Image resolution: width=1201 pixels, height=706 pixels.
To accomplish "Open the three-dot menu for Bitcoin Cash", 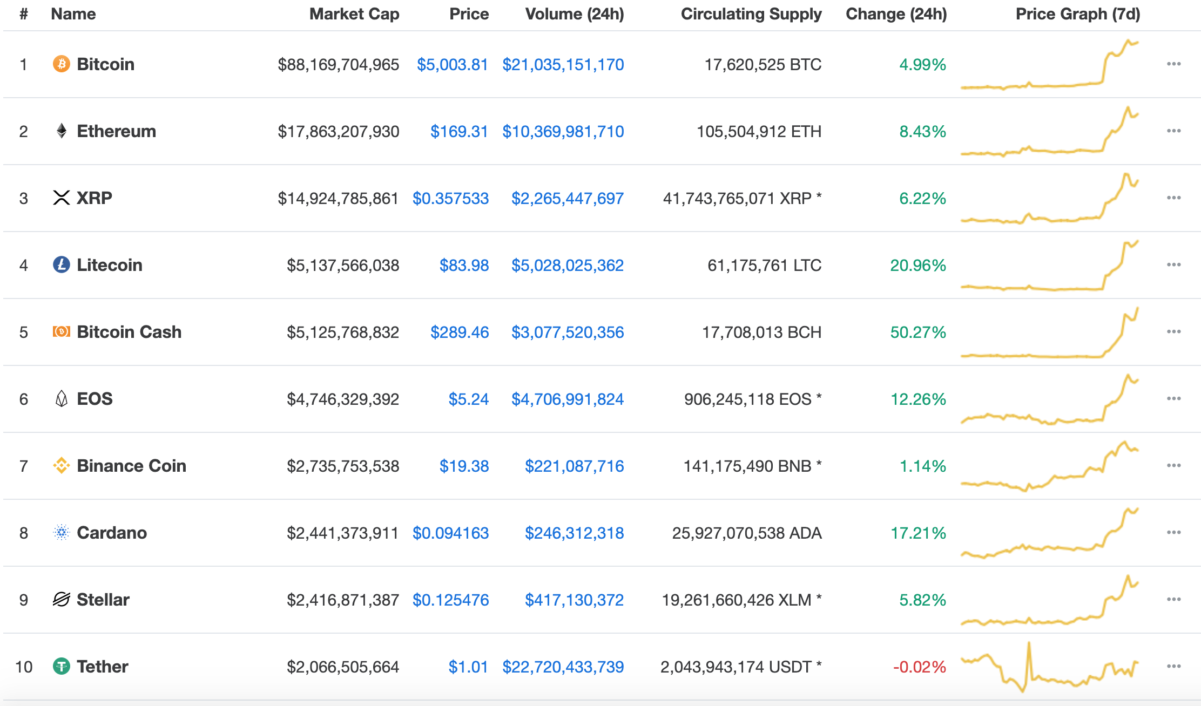I will (x=1173, y=331).
